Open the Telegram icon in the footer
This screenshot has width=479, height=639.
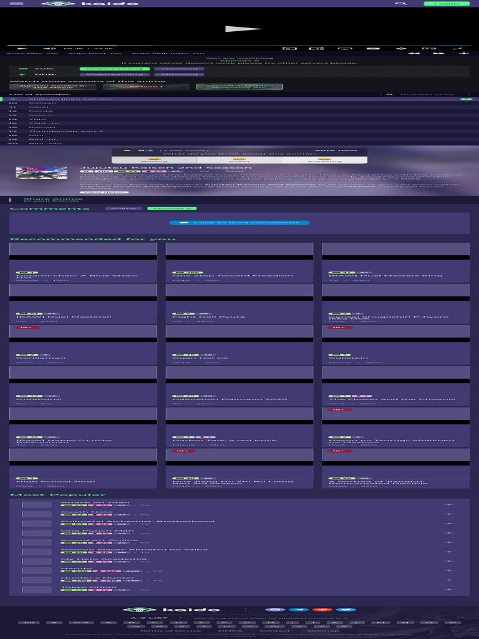299,610
